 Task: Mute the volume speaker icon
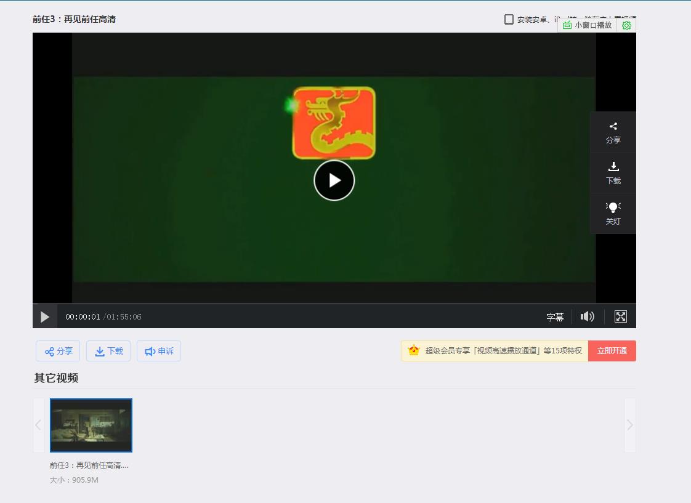pyautogui.click(x=588, y=316)
